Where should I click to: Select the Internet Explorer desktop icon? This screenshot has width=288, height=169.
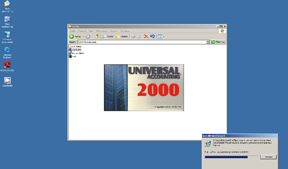click(x=7, y=53)
